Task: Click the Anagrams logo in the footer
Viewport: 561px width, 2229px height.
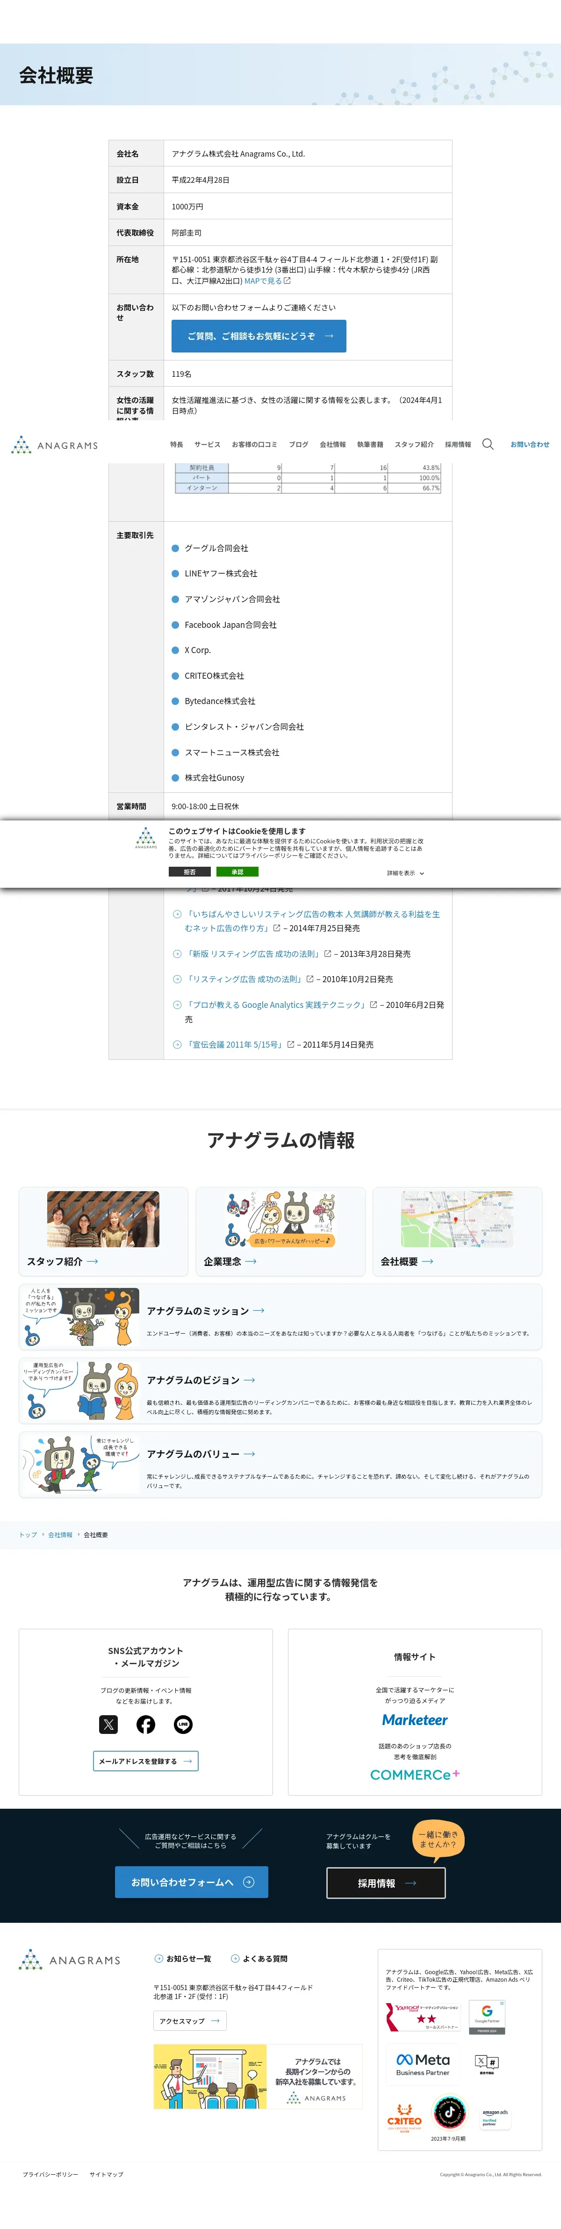Action: tap(70, 1959)
